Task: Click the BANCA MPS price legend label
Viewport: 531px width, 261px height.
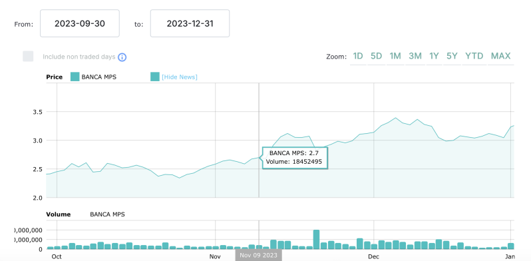Action: coord(99,77)
